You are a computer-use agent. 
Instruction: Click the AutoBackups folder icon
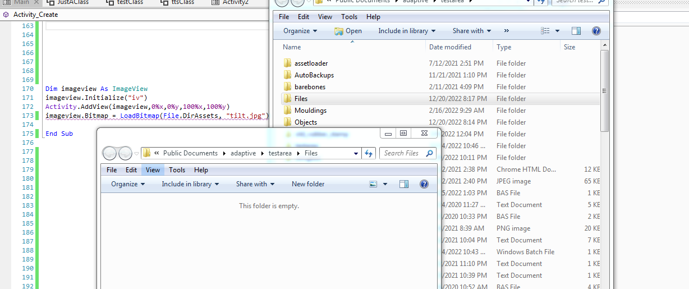(287, 75)
